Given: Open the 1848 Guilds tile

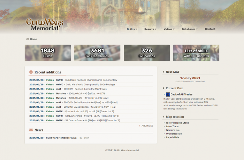Looking at the screenshot, I should [48, 53].
